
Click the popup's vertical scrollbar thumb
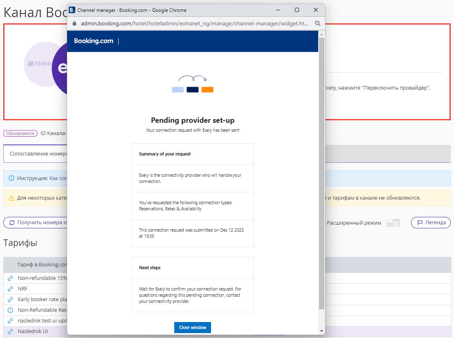tap(321, 173)
